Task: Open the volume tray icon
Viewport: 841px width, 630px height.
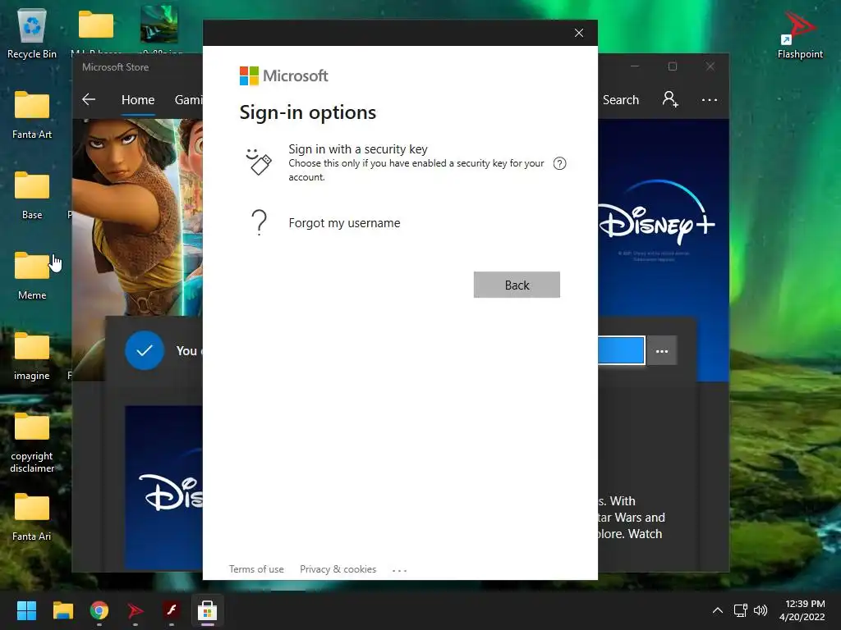Action: (761, 610)
